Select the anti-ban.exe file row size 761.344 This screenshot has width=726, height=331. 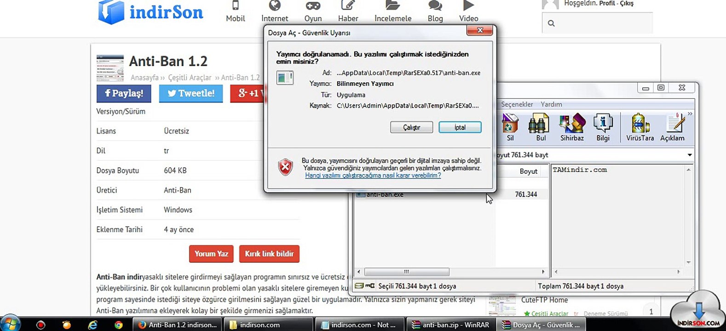click(451, 194)
